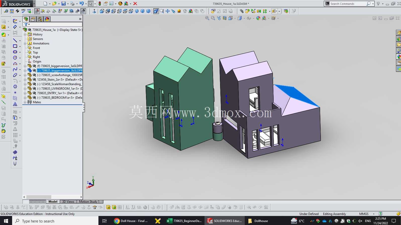The image size is (401, 225).
Task: Open the Dollhouse folder from the taskbar
Action: pos(258,221)
